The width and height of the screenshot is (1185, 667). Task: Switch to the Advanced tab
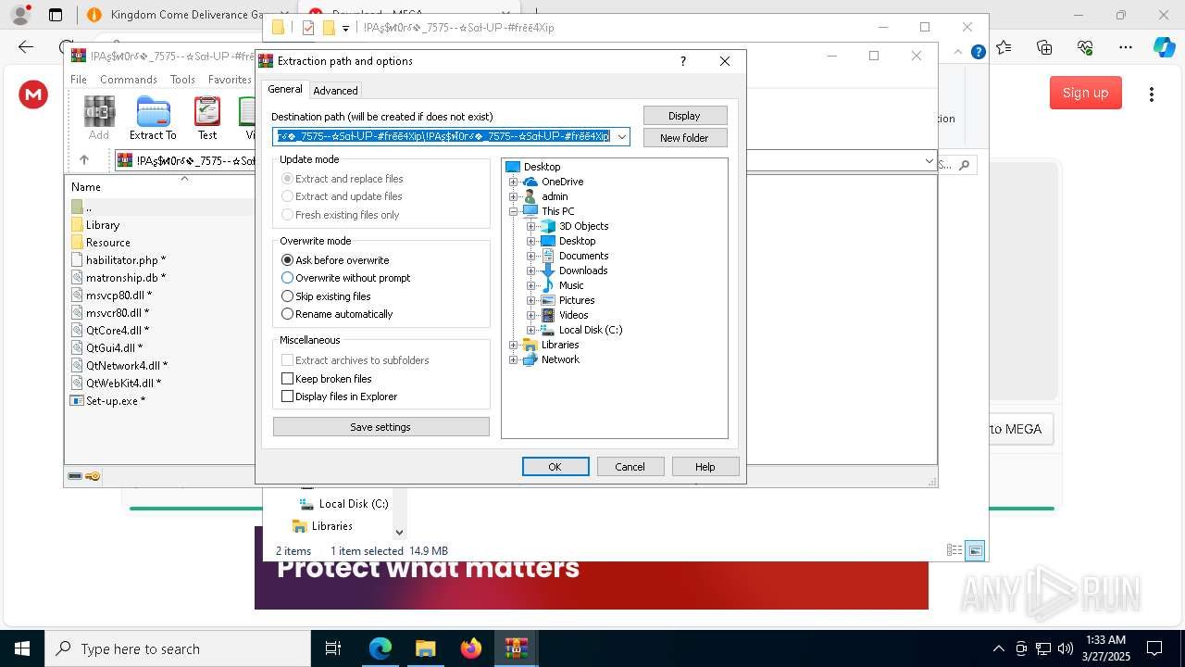pyautogui.click(x=335, y=91)
